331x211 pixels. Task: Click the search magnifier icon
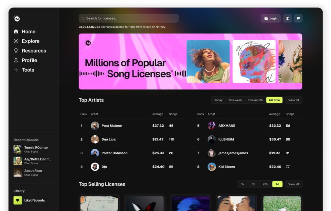[83, 18]
